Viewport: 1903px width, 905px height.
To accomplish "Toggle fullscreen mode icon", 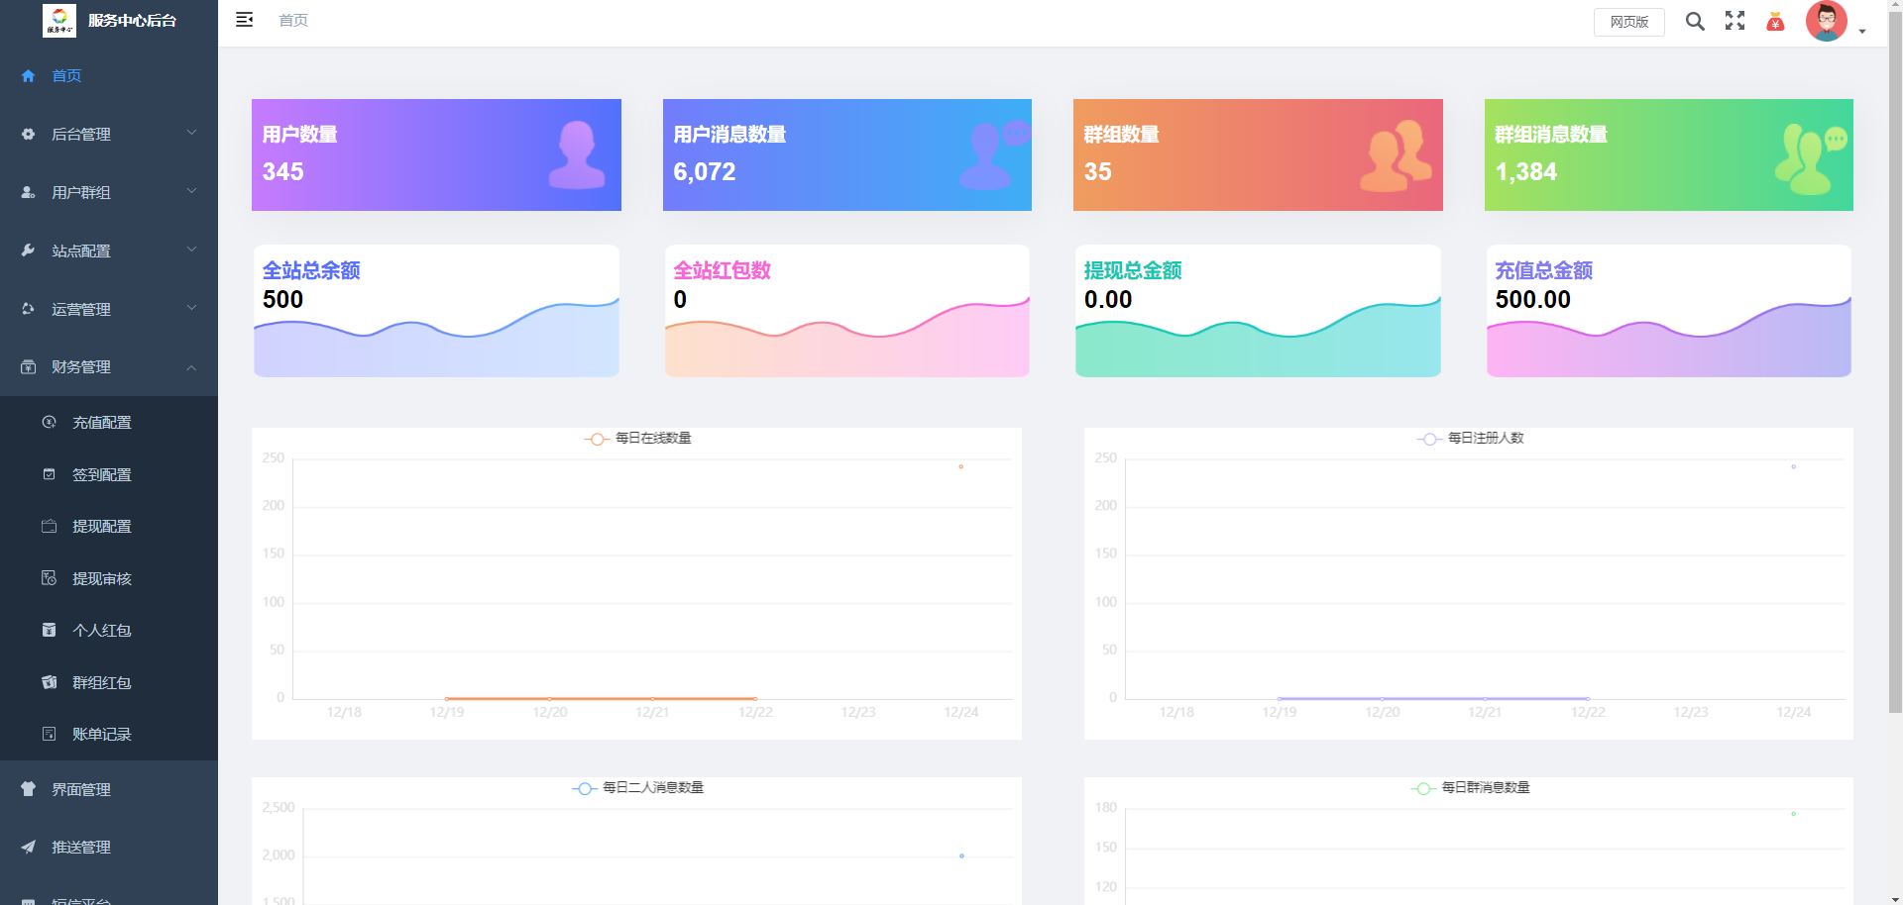I will 1735,21.
